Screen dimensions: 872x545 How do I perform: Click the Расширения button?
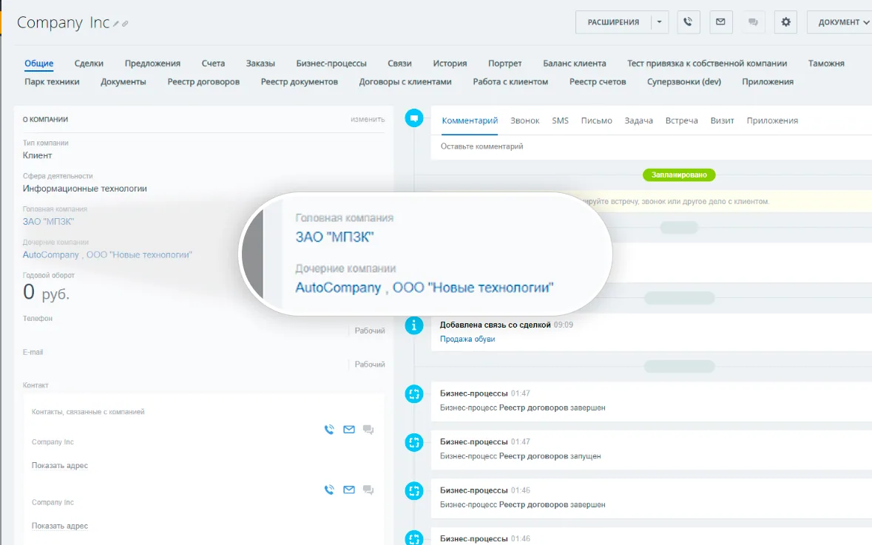pyautogui.click(x=613, y=22)
